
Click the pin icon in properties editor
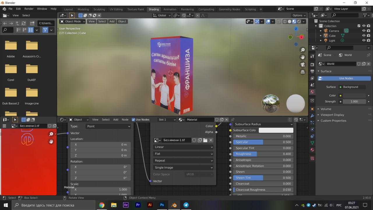(369, 55)
